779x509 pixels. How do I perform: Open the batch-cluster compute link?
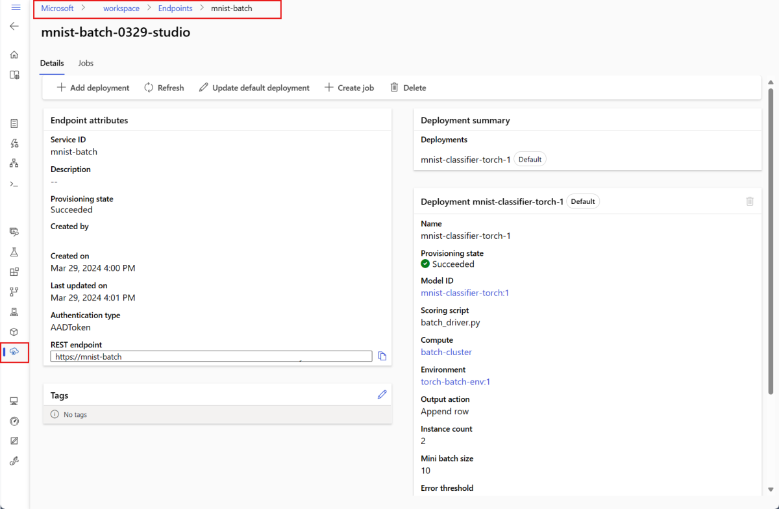[446, 352]
